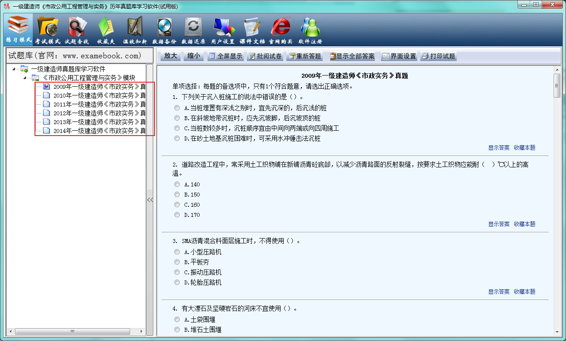This screenshot has height=341, width=566.
Task: Select option A.当桩埋置有深浅之别时
Action: click(177, 108)
